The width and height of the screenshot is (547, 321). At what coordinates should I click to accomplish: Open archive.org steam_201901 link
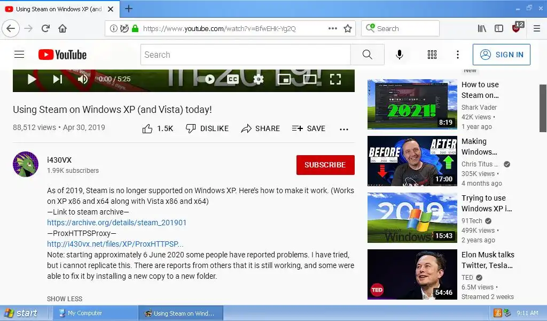point(116,223)
